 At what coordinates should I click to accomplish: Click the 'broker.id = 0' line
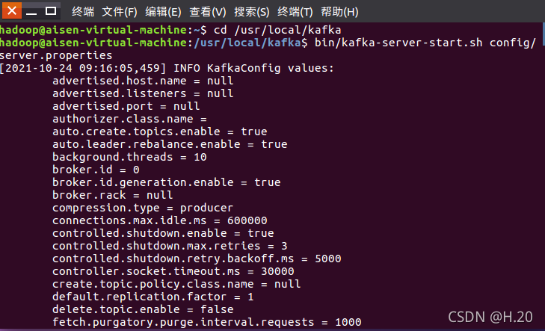(96, 170)
